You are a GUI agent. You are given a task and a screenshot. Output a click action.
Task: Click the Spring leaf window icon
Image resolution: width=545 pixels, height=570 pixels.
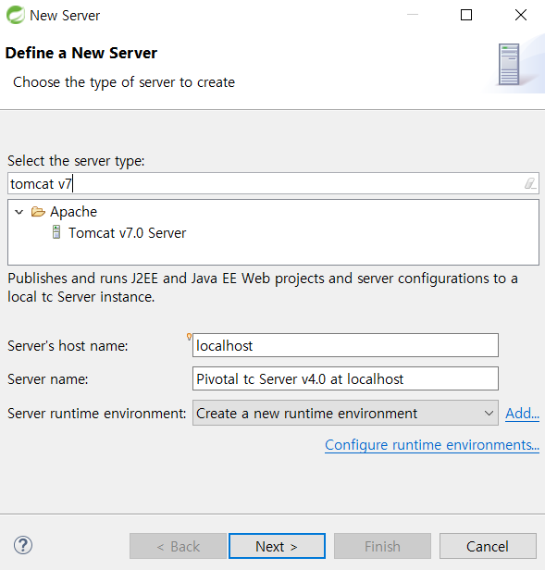pos(16,15)
